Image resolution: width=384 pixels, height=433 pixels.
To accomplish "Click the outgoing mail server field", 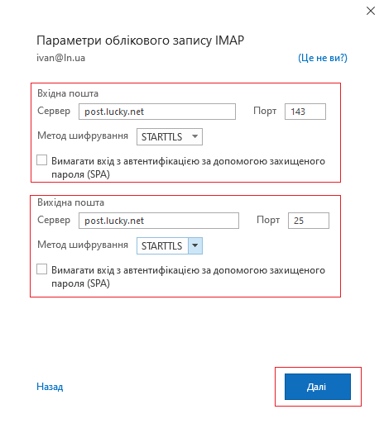I will 159,221.
